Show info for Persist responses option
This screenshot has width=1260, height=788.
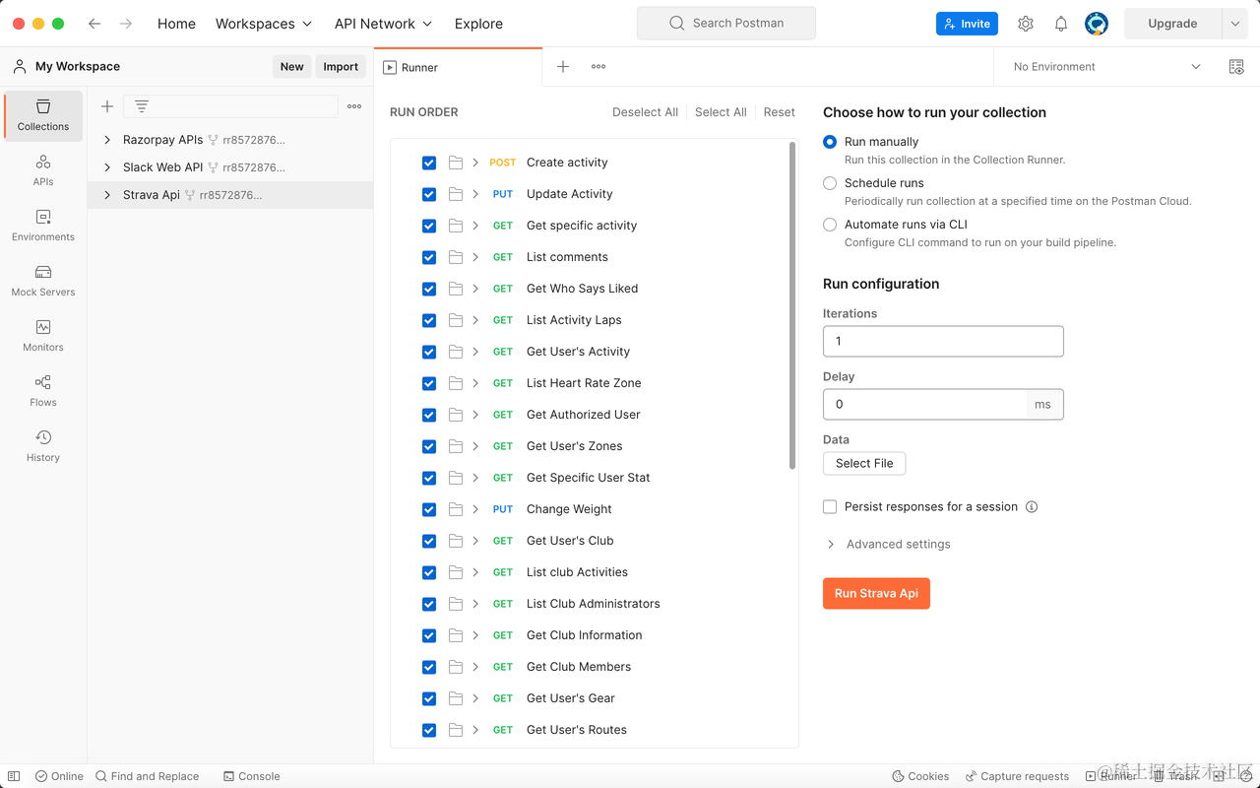[x=1032, y=506]
